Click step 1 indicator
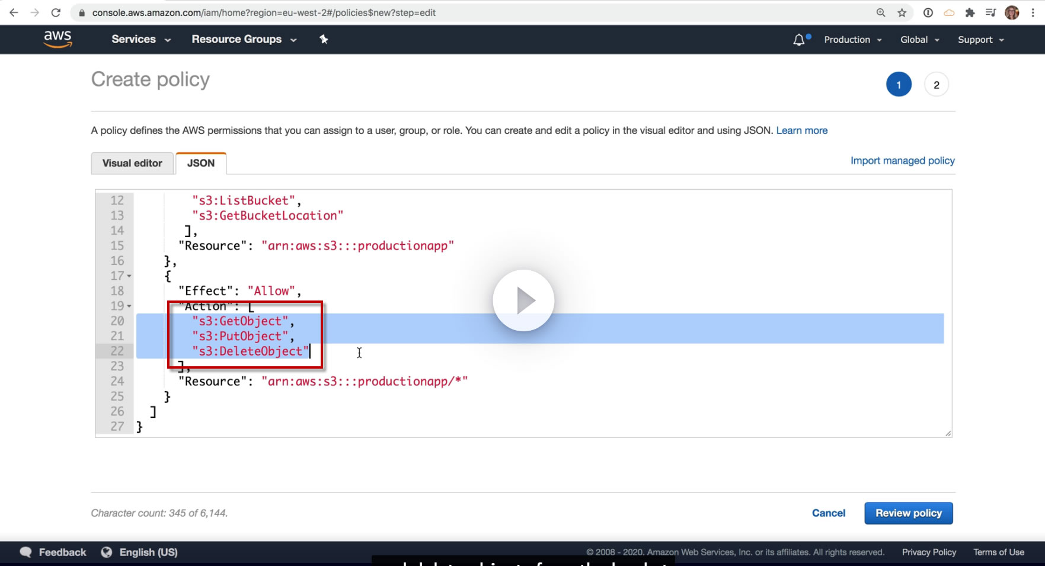The image size is (1045, 566). point(899,85)
